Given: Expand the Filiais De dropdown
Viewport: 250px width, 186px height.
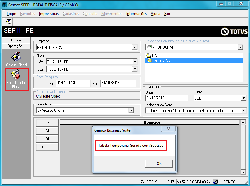Looking at the screenshot, I should [135, 62].
